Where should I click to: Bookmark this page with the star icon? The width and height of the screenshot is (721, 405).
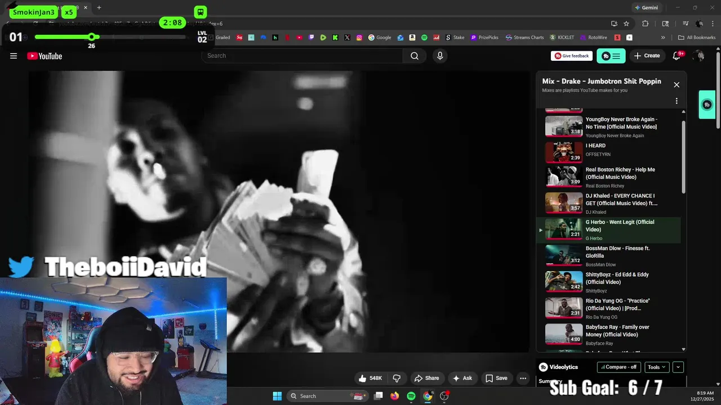point(626,24)
